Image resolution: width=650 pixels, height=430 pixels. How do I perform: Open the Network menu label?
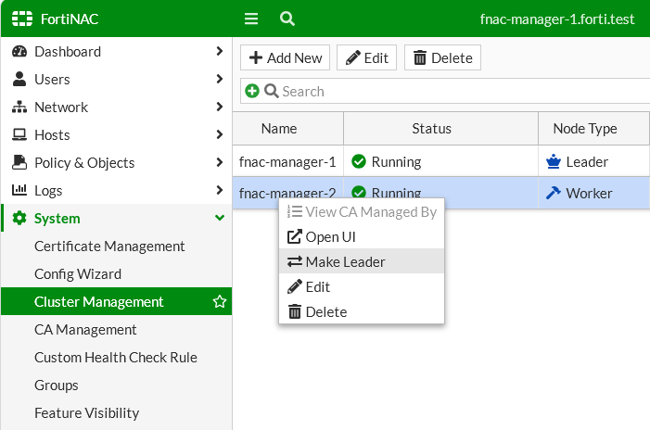pyautogui.click(x=61, y=107)
